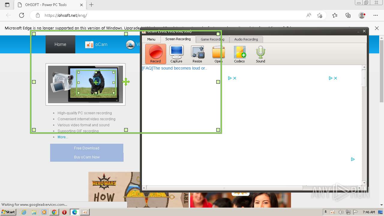This screenshot has height=216, width=384.
Task: Open Edge Settings and more menu
Action: (376, 15)
